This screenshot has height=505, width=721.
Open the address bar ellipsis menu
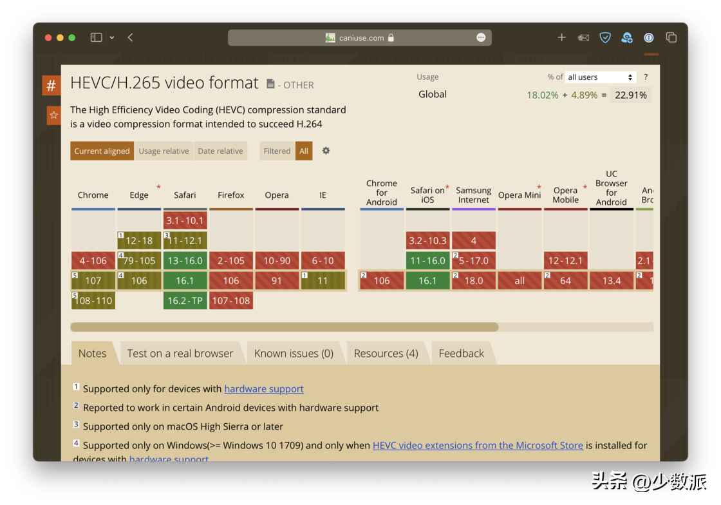click(481, 37)
